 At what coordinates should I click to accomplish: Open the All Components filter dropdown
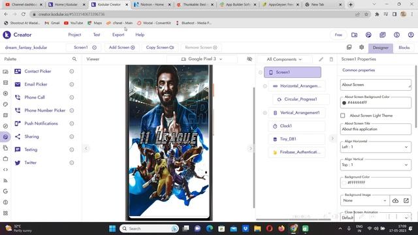coord(284,59)
